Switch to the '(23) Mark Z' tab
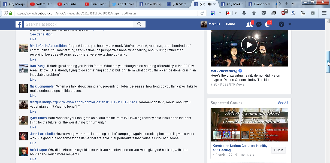The height and width of the screenshot is (163, 330). [232, 4]
